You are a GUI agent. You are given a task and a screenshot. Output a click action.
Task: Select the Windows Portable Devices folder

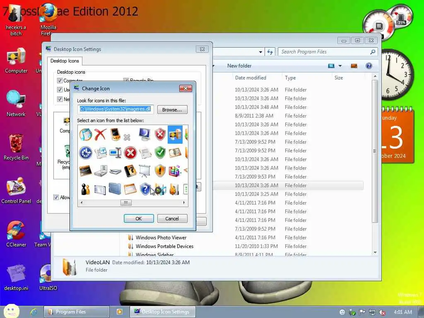(x=164, y=246)
